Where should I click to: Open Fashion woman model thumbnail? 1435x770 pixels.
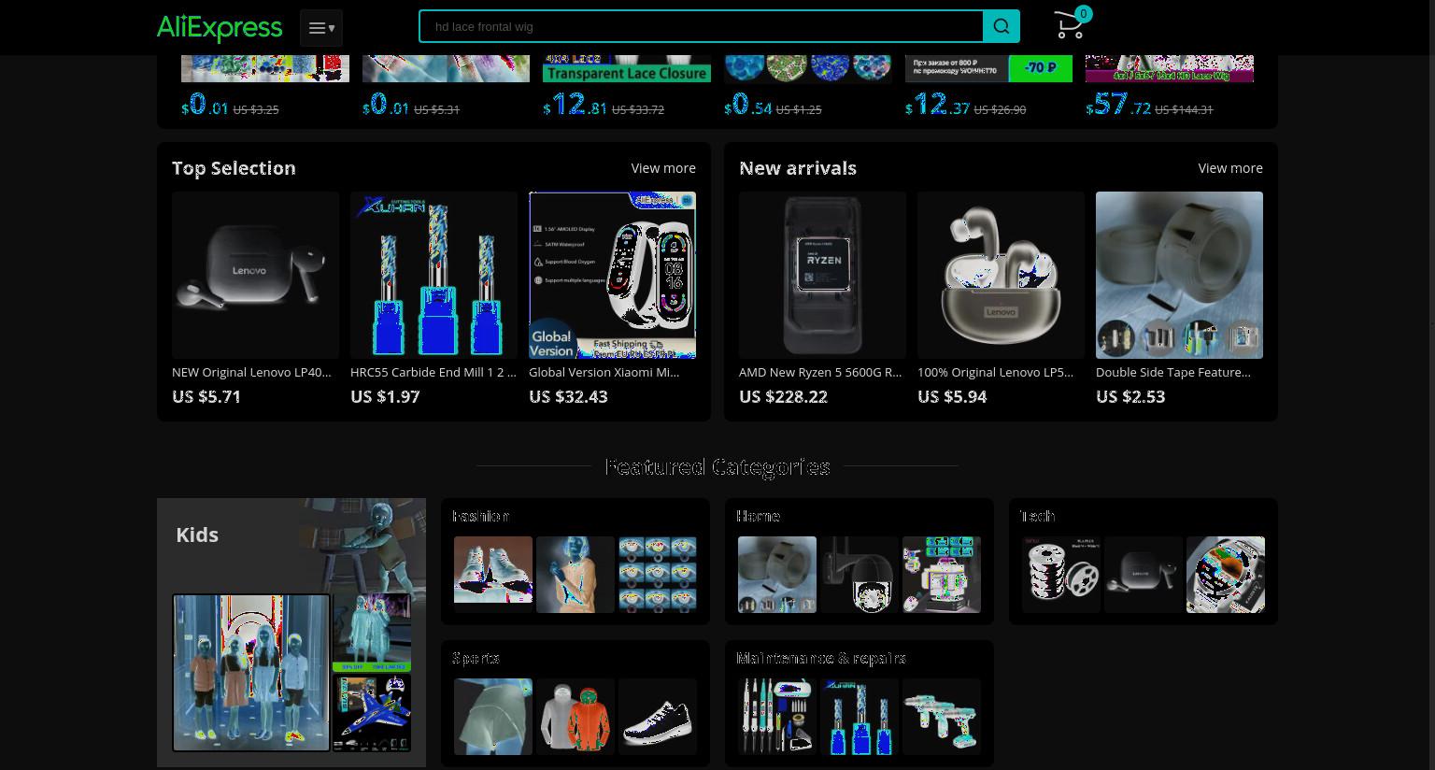[x=575, y=575]
